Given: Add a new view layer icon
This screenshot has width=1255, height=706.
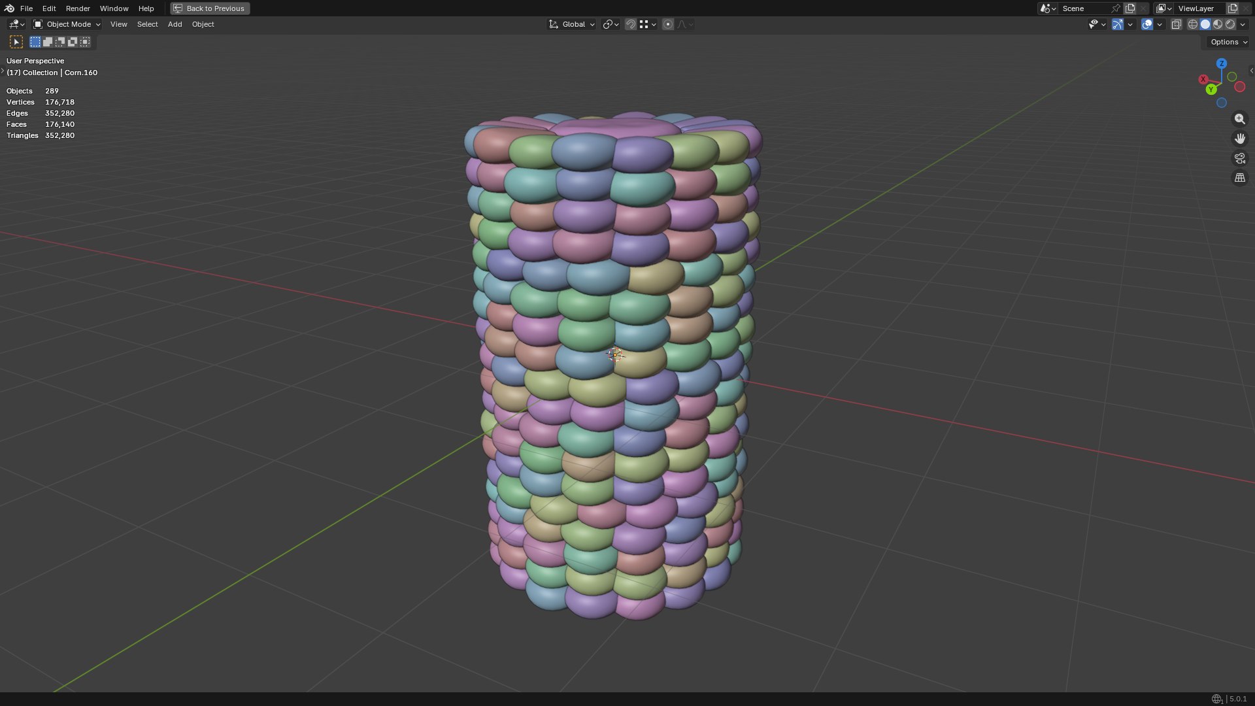Looking at the screenshot, I should pyautogui.click(x=1233, y=8).
